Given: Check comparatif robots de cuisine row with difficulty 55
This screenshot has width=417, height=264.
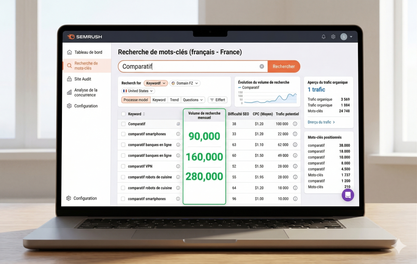Looking at the screenshot, I should pyautogui.click(x=123, y=177).
